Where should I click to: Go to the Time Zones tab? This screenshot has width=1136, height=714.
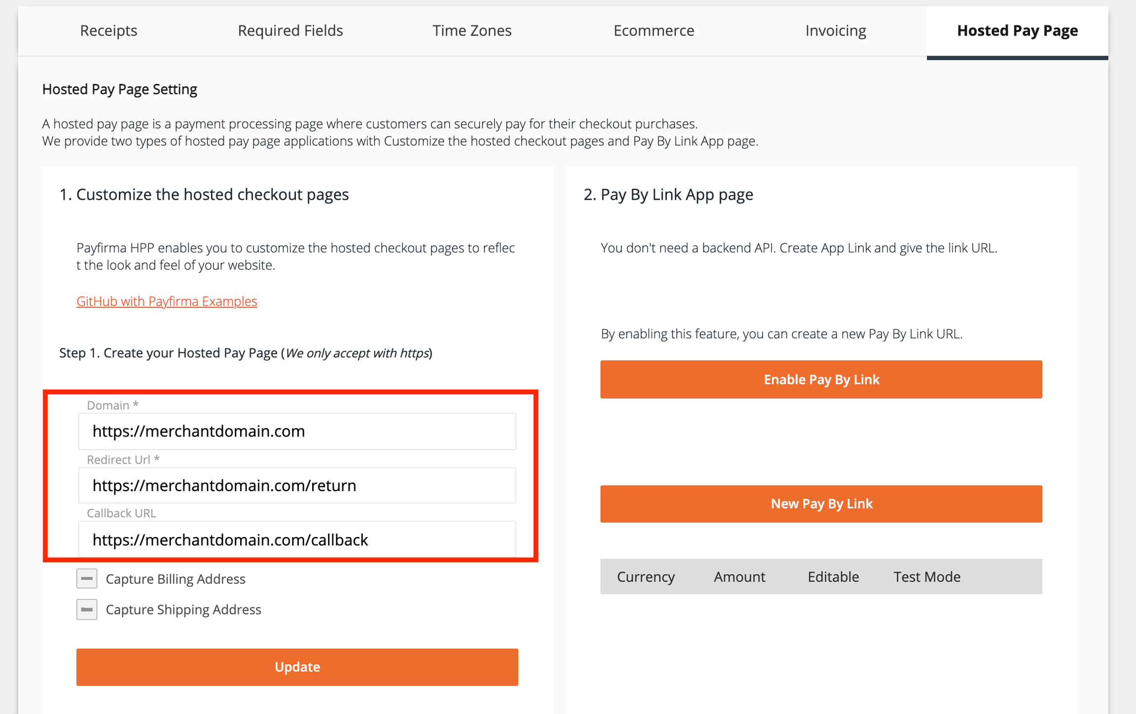pos(472,31)
